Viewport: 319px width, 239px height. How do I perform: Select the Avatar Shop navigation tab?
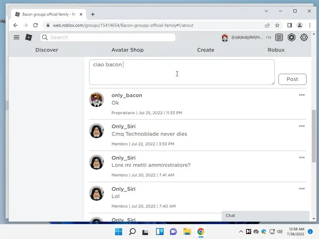click(127, 50)
